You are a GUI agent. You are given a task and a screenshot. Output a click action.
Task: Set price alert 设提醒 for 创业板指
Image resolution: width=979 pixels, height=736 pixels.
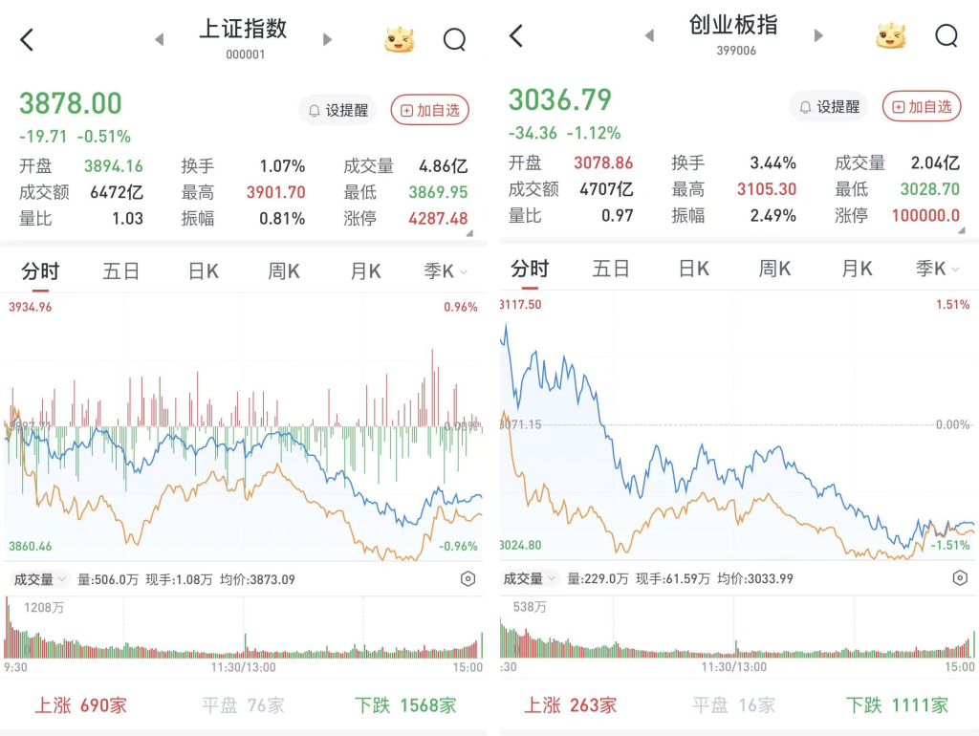(828, 106)
